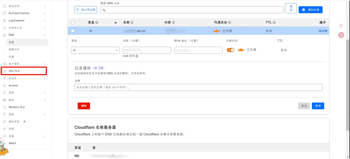Viewport: 350px width, 159px height.
Task: Toggle the 代理状态 proxy switch off
Action: tap(231, 50)
